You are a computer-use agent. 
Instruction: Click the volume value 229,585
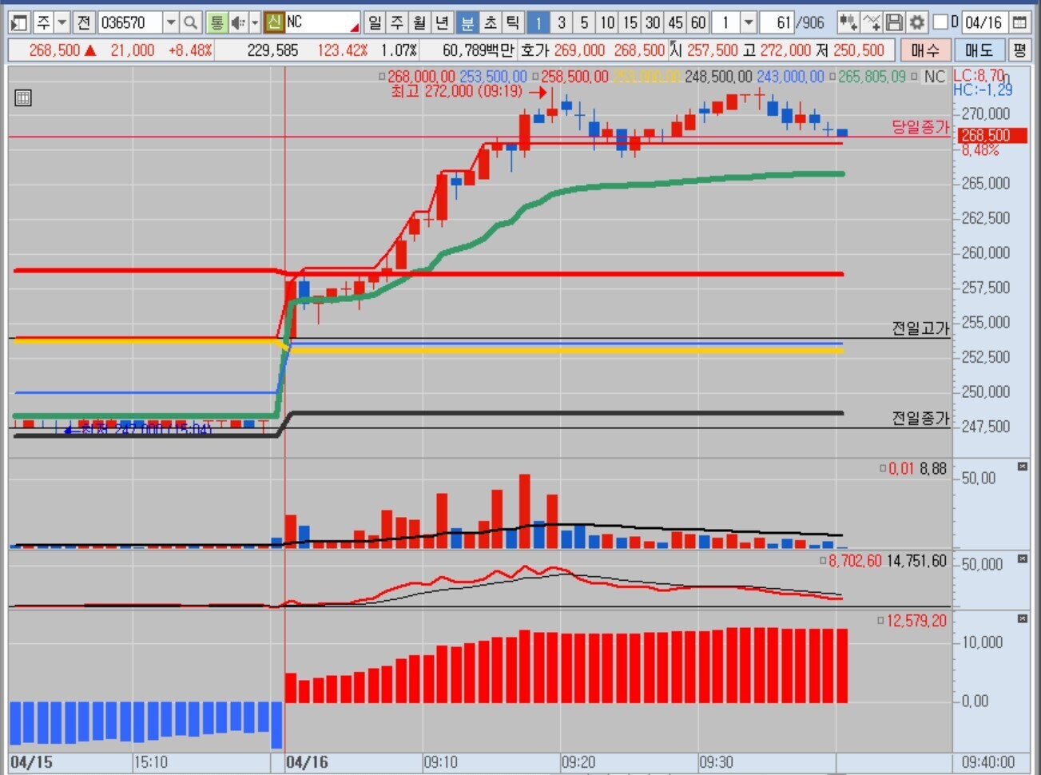pos(272,50)
